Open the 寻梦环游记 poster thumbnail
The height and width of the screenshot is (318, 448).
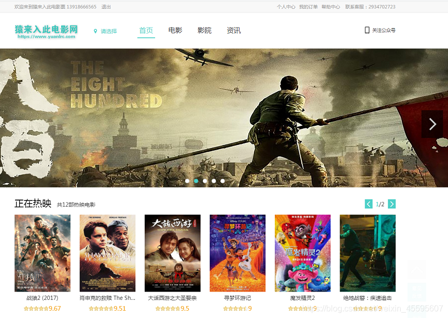[x=237, y=253]
